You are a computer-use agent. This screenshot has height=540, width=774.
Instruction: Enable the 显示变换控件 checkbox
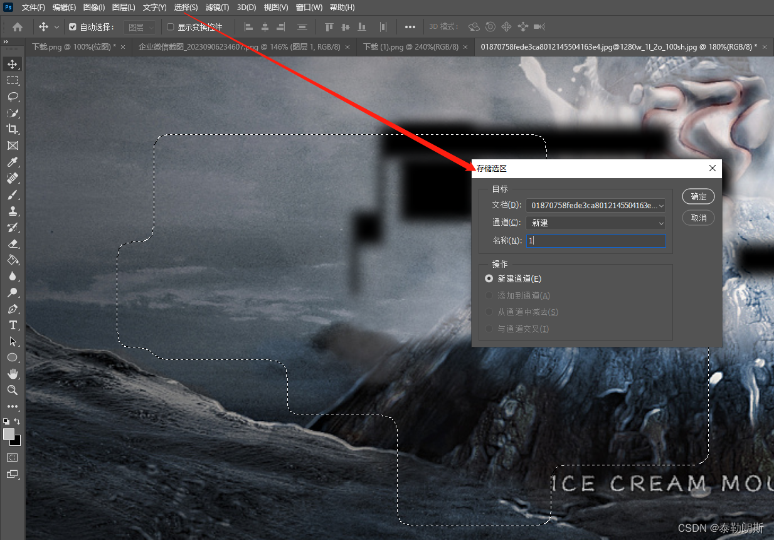tap(171, 27)
